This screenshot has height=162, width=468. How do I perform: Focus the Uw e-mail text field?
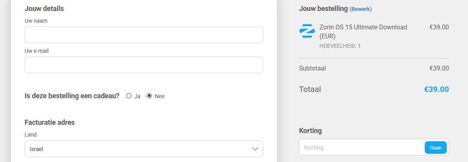click(x=144, y=65)
